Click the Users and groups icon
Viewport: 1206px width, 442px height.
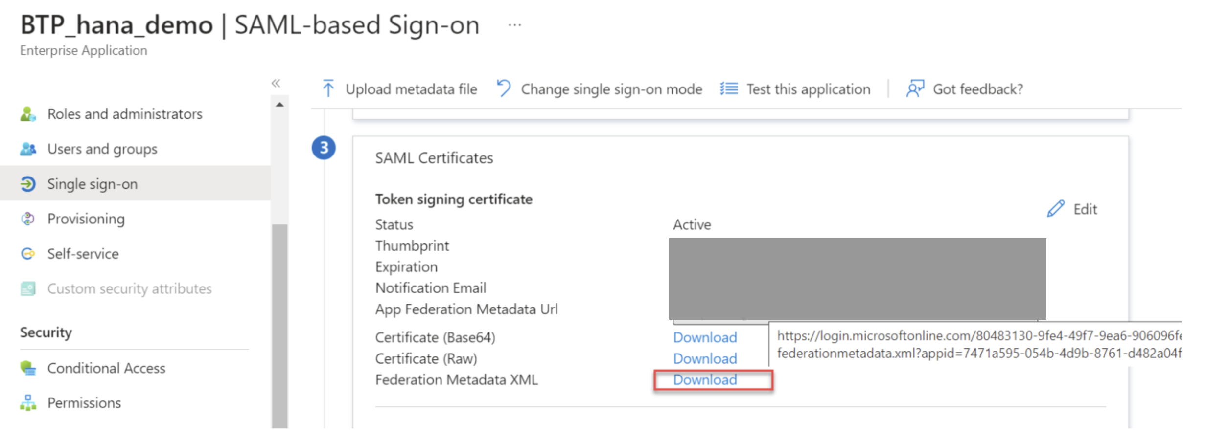tap(28, 149)
